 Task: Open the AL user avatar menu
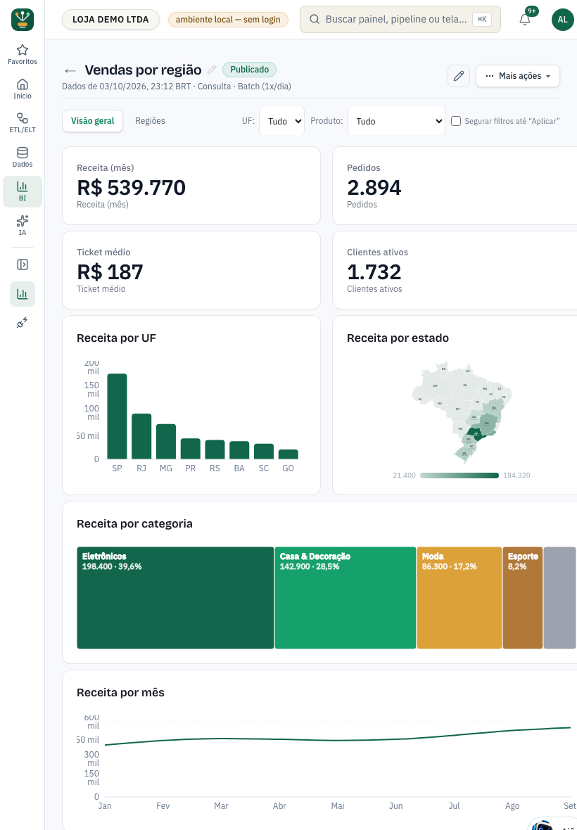[x=562, y=20]
